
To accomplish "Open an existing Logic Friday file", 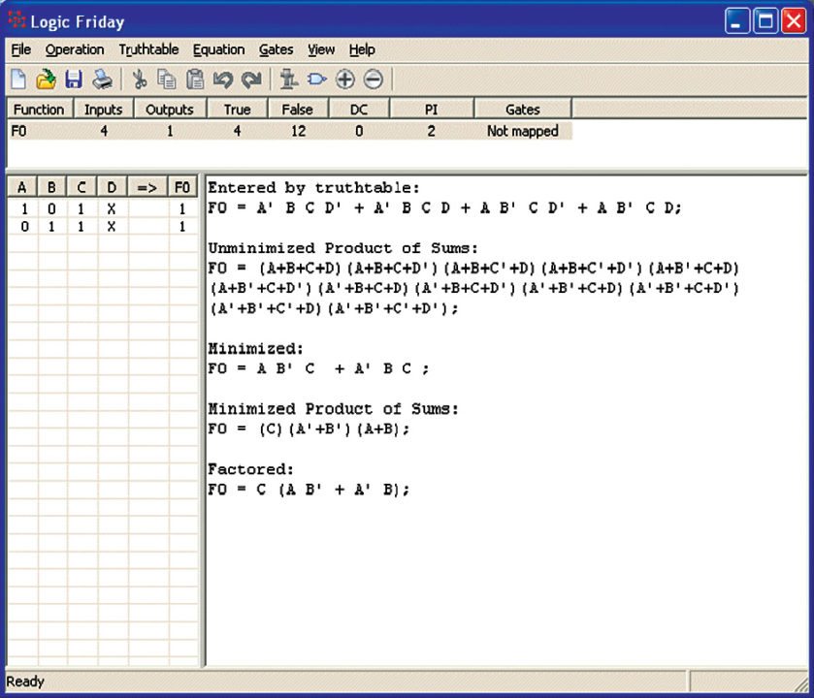I will pos(46,79).
